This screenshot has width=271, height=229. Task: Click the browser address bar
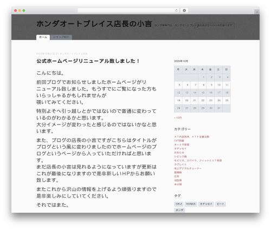pos(128,10)
